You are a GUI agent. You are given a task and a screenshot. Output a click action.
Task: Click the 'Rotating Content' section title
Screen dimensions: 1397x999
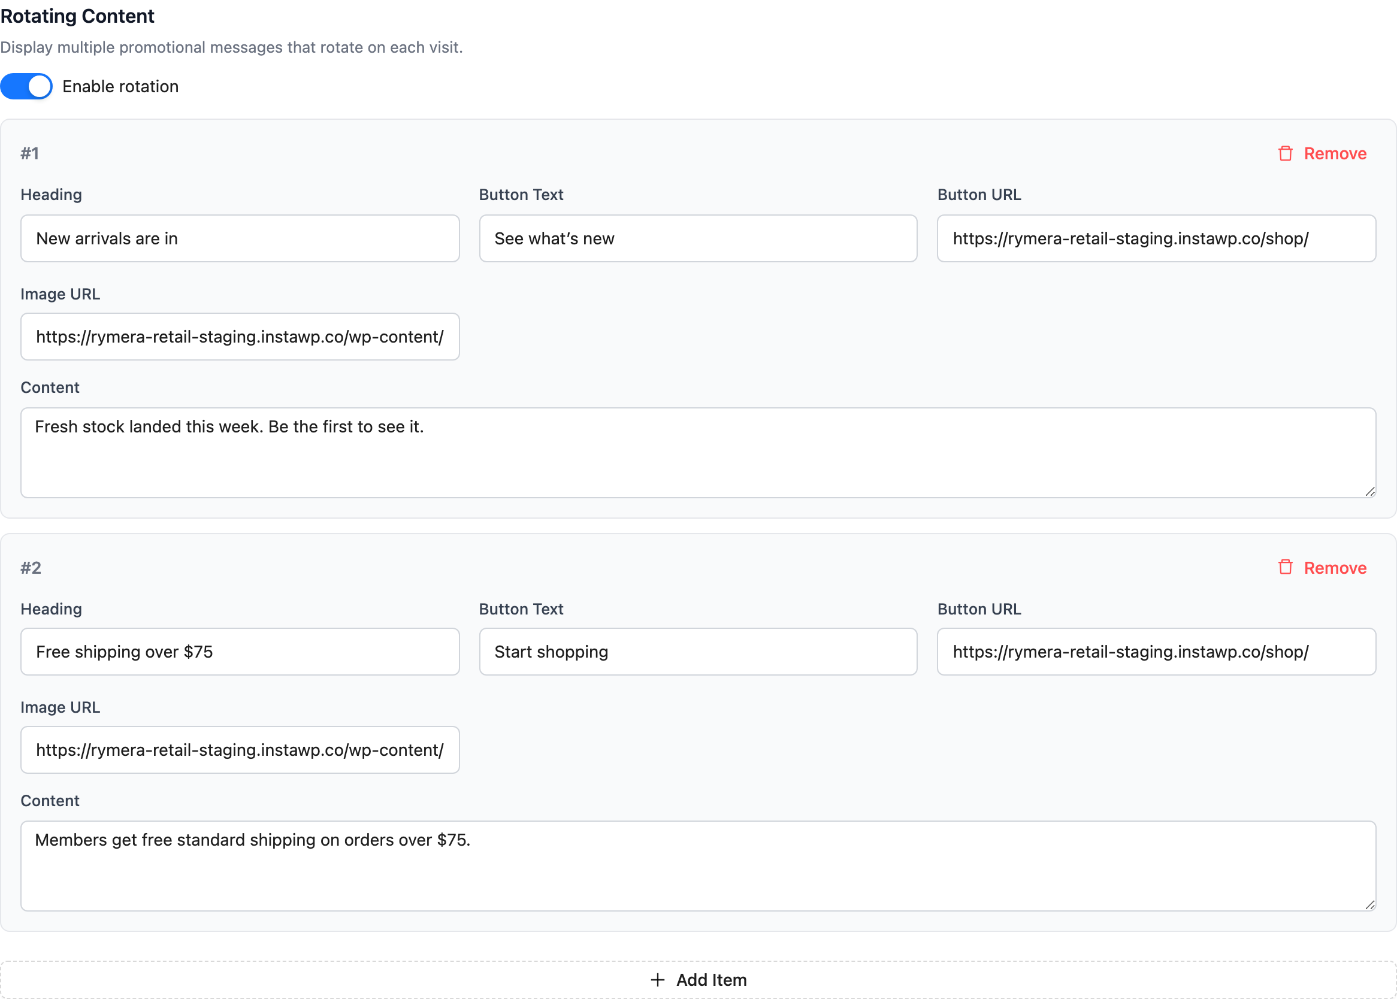coord(77,16)
